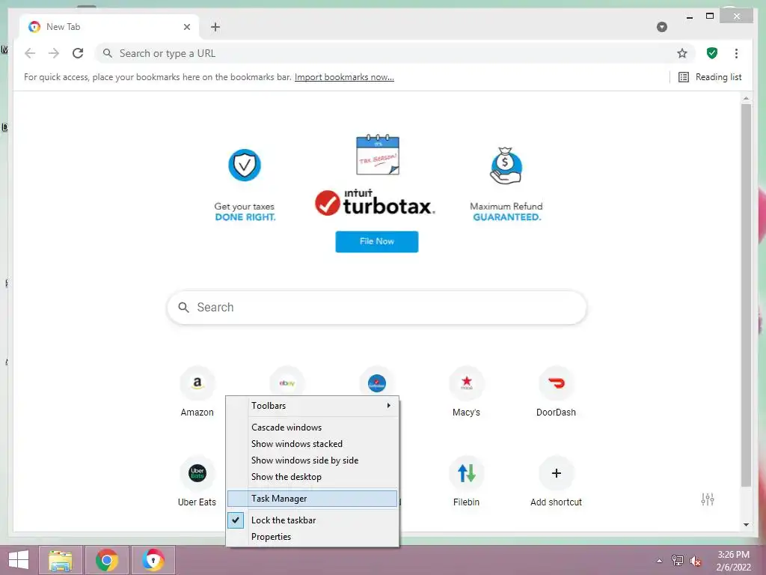Open Google Chrome from the taskbar
The image size is (766, 575).
pos(106,560)
